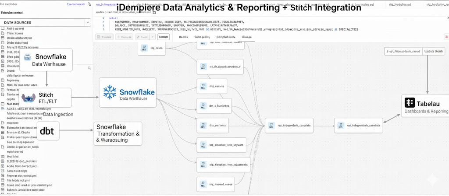Click the file icon beside 'Ropneney'
The width and height of the screenshot is (449, 196).
3,80
